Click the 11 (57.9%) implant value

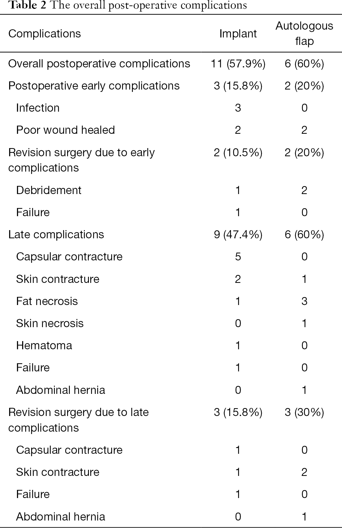click(x=238, y=64)
